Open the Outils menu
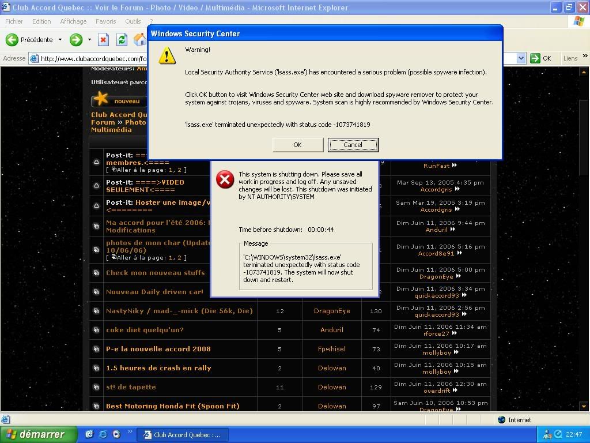This screenshot has height=443, width=590. click(x=133, y=21)
